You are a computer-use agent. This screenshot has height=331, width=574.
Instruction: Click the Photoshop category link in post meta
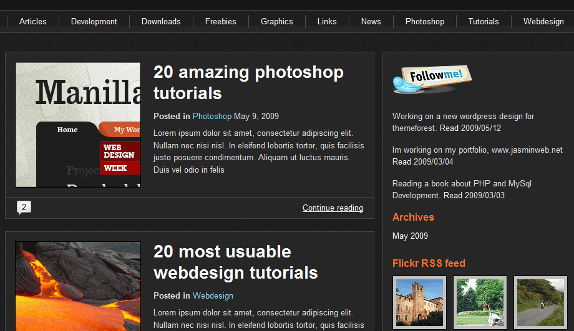point(212,117)
